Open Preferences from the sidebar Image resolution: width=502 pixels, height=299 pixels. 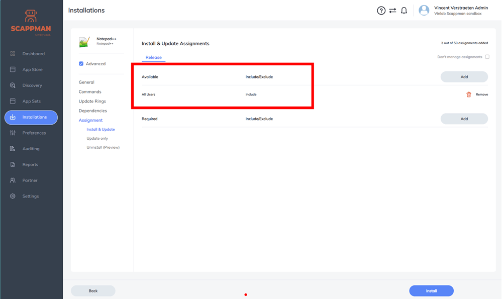pos(34,133)
